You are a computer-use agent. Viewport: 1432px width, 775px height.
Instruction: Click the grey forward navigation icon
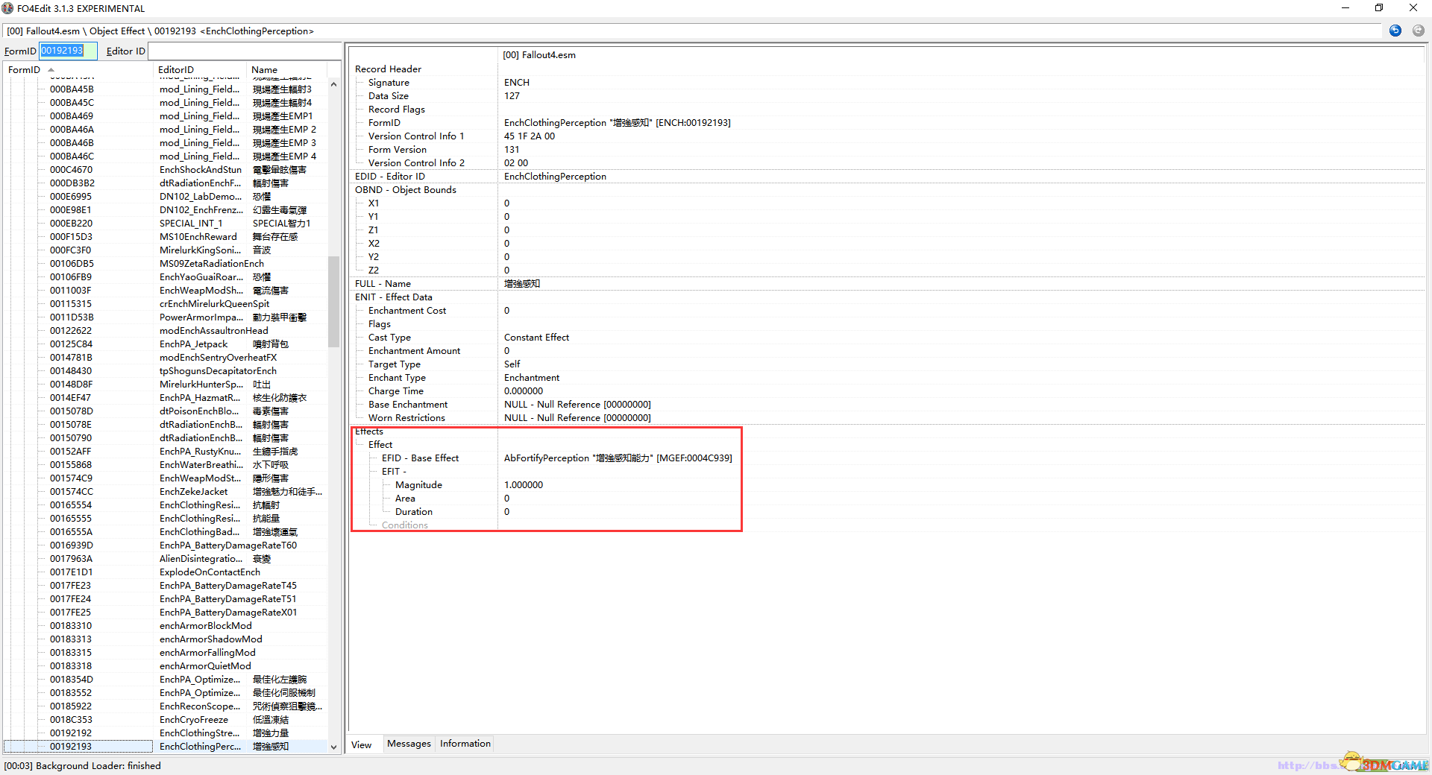coord(1418,31)
